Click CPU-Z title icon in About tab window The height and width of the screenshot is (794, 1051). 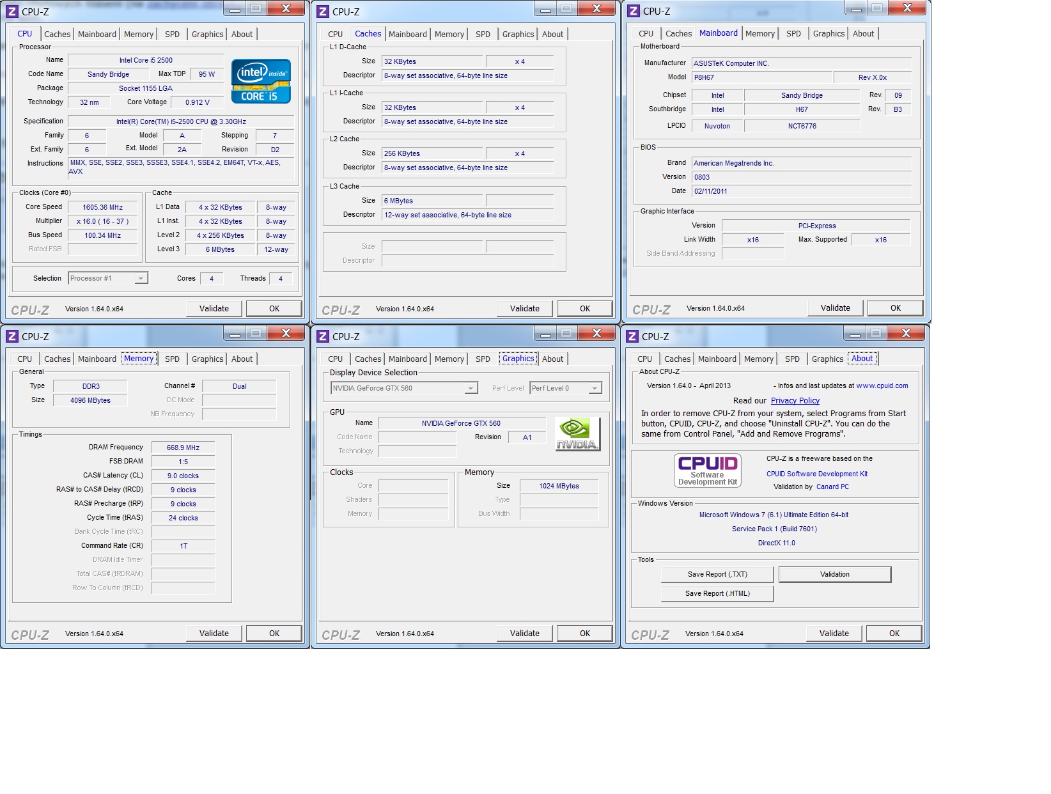tap(632, 336)
